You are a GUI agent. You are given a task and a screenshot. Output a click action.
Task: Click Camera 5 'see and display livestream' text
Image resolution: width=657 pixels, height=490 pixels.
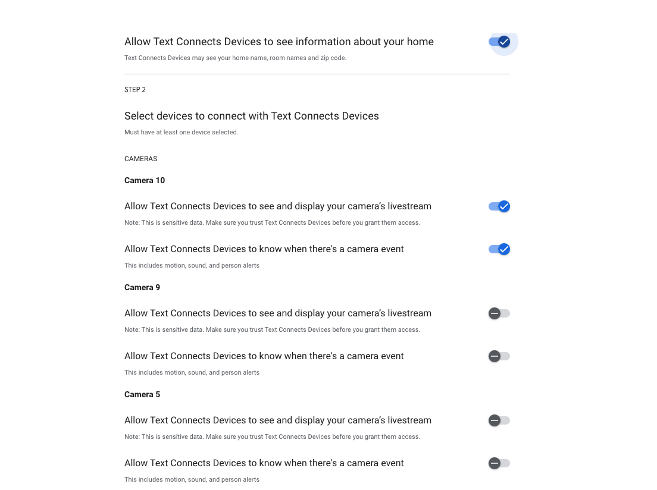[277, 420]
